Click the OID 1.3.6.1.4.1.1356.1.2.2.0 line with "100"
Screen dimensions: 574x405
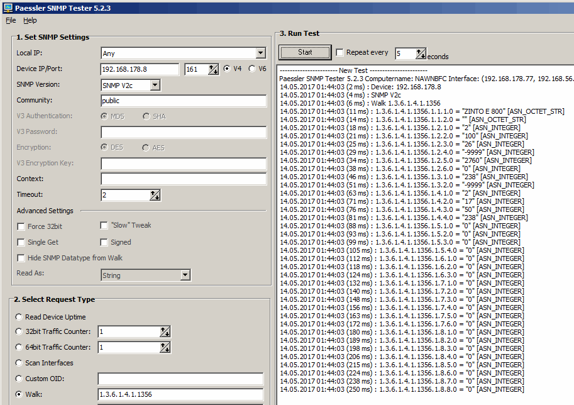coord(404,136)
